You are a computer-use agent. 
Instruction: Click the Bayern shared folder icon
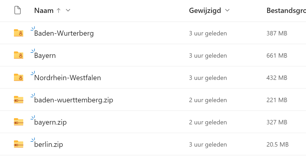pos(18,55)
